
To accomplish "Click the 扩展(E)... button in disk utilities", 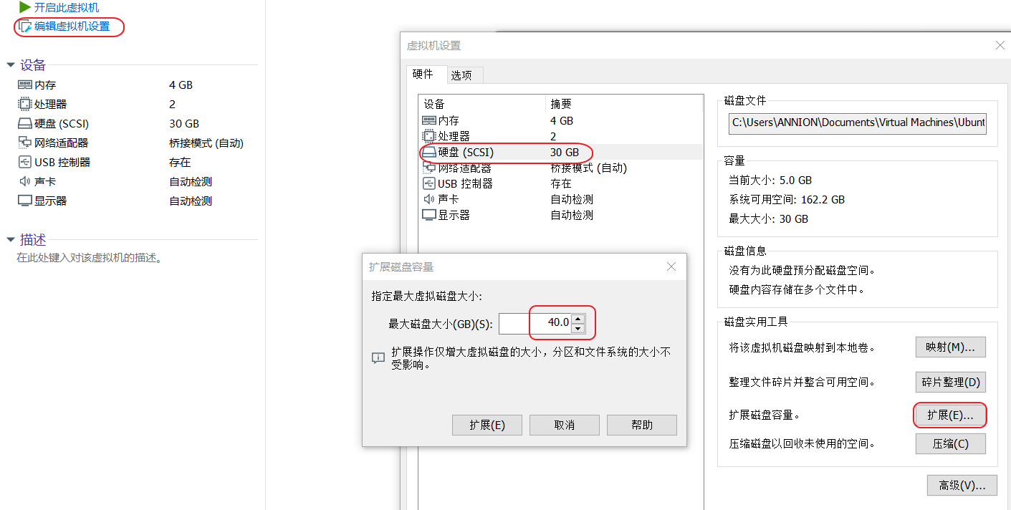I will (950, 415).
